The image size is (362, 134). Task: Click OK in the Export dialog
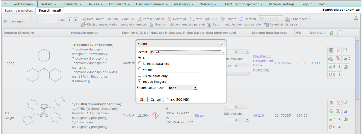(142, 99)
